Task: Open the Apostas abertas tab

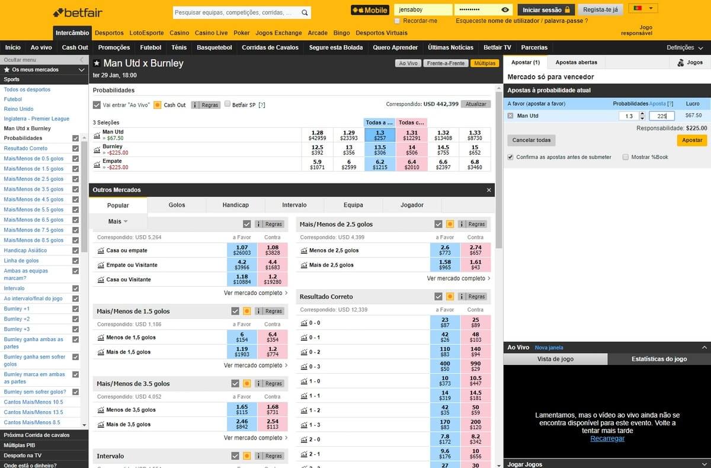Action: coord(577,62)
